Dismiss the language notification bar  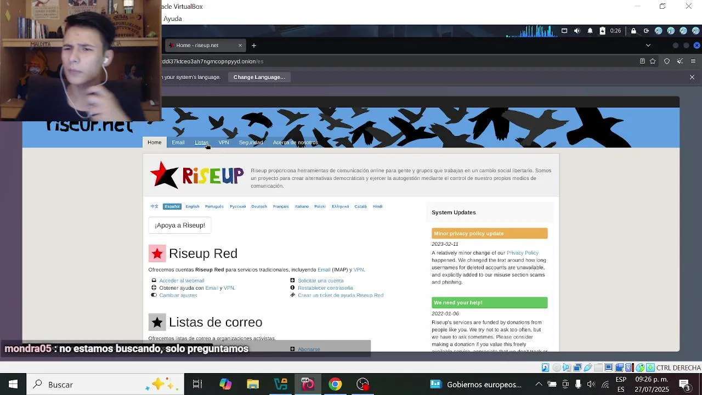pos(692,77)
